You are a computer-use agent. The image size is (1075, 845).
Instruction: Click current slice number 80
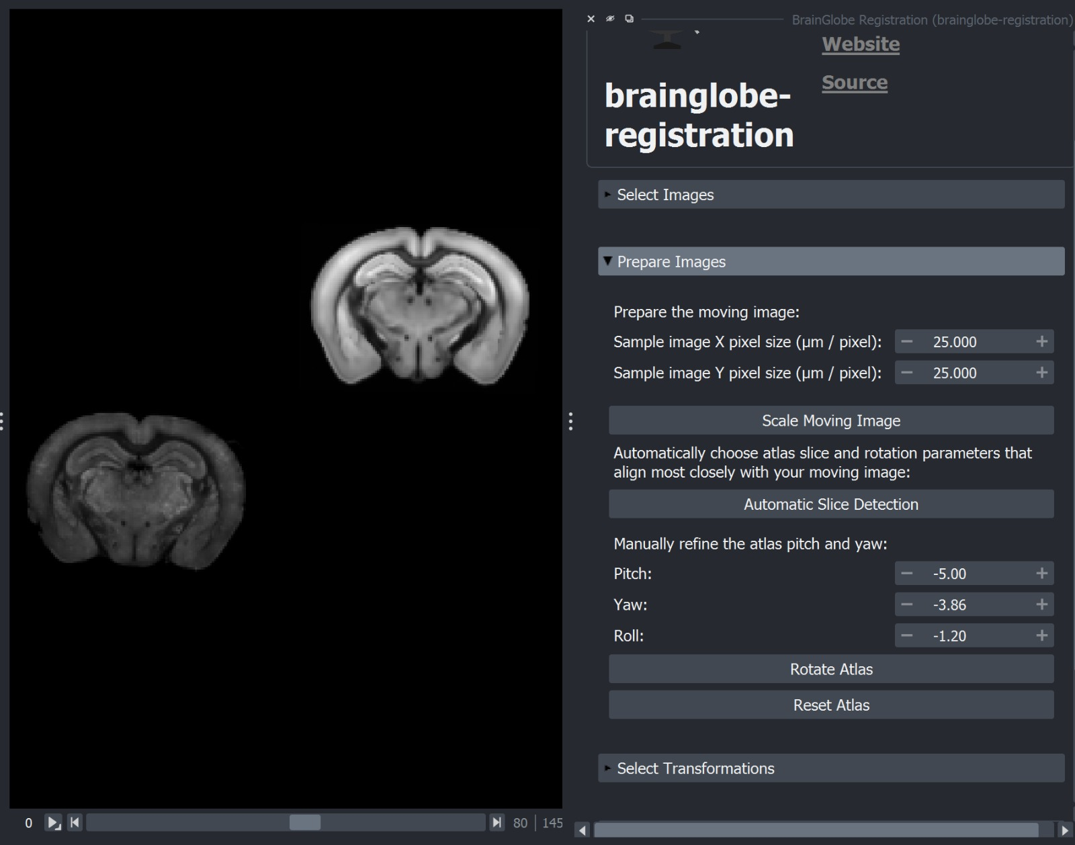pos(520,824)
